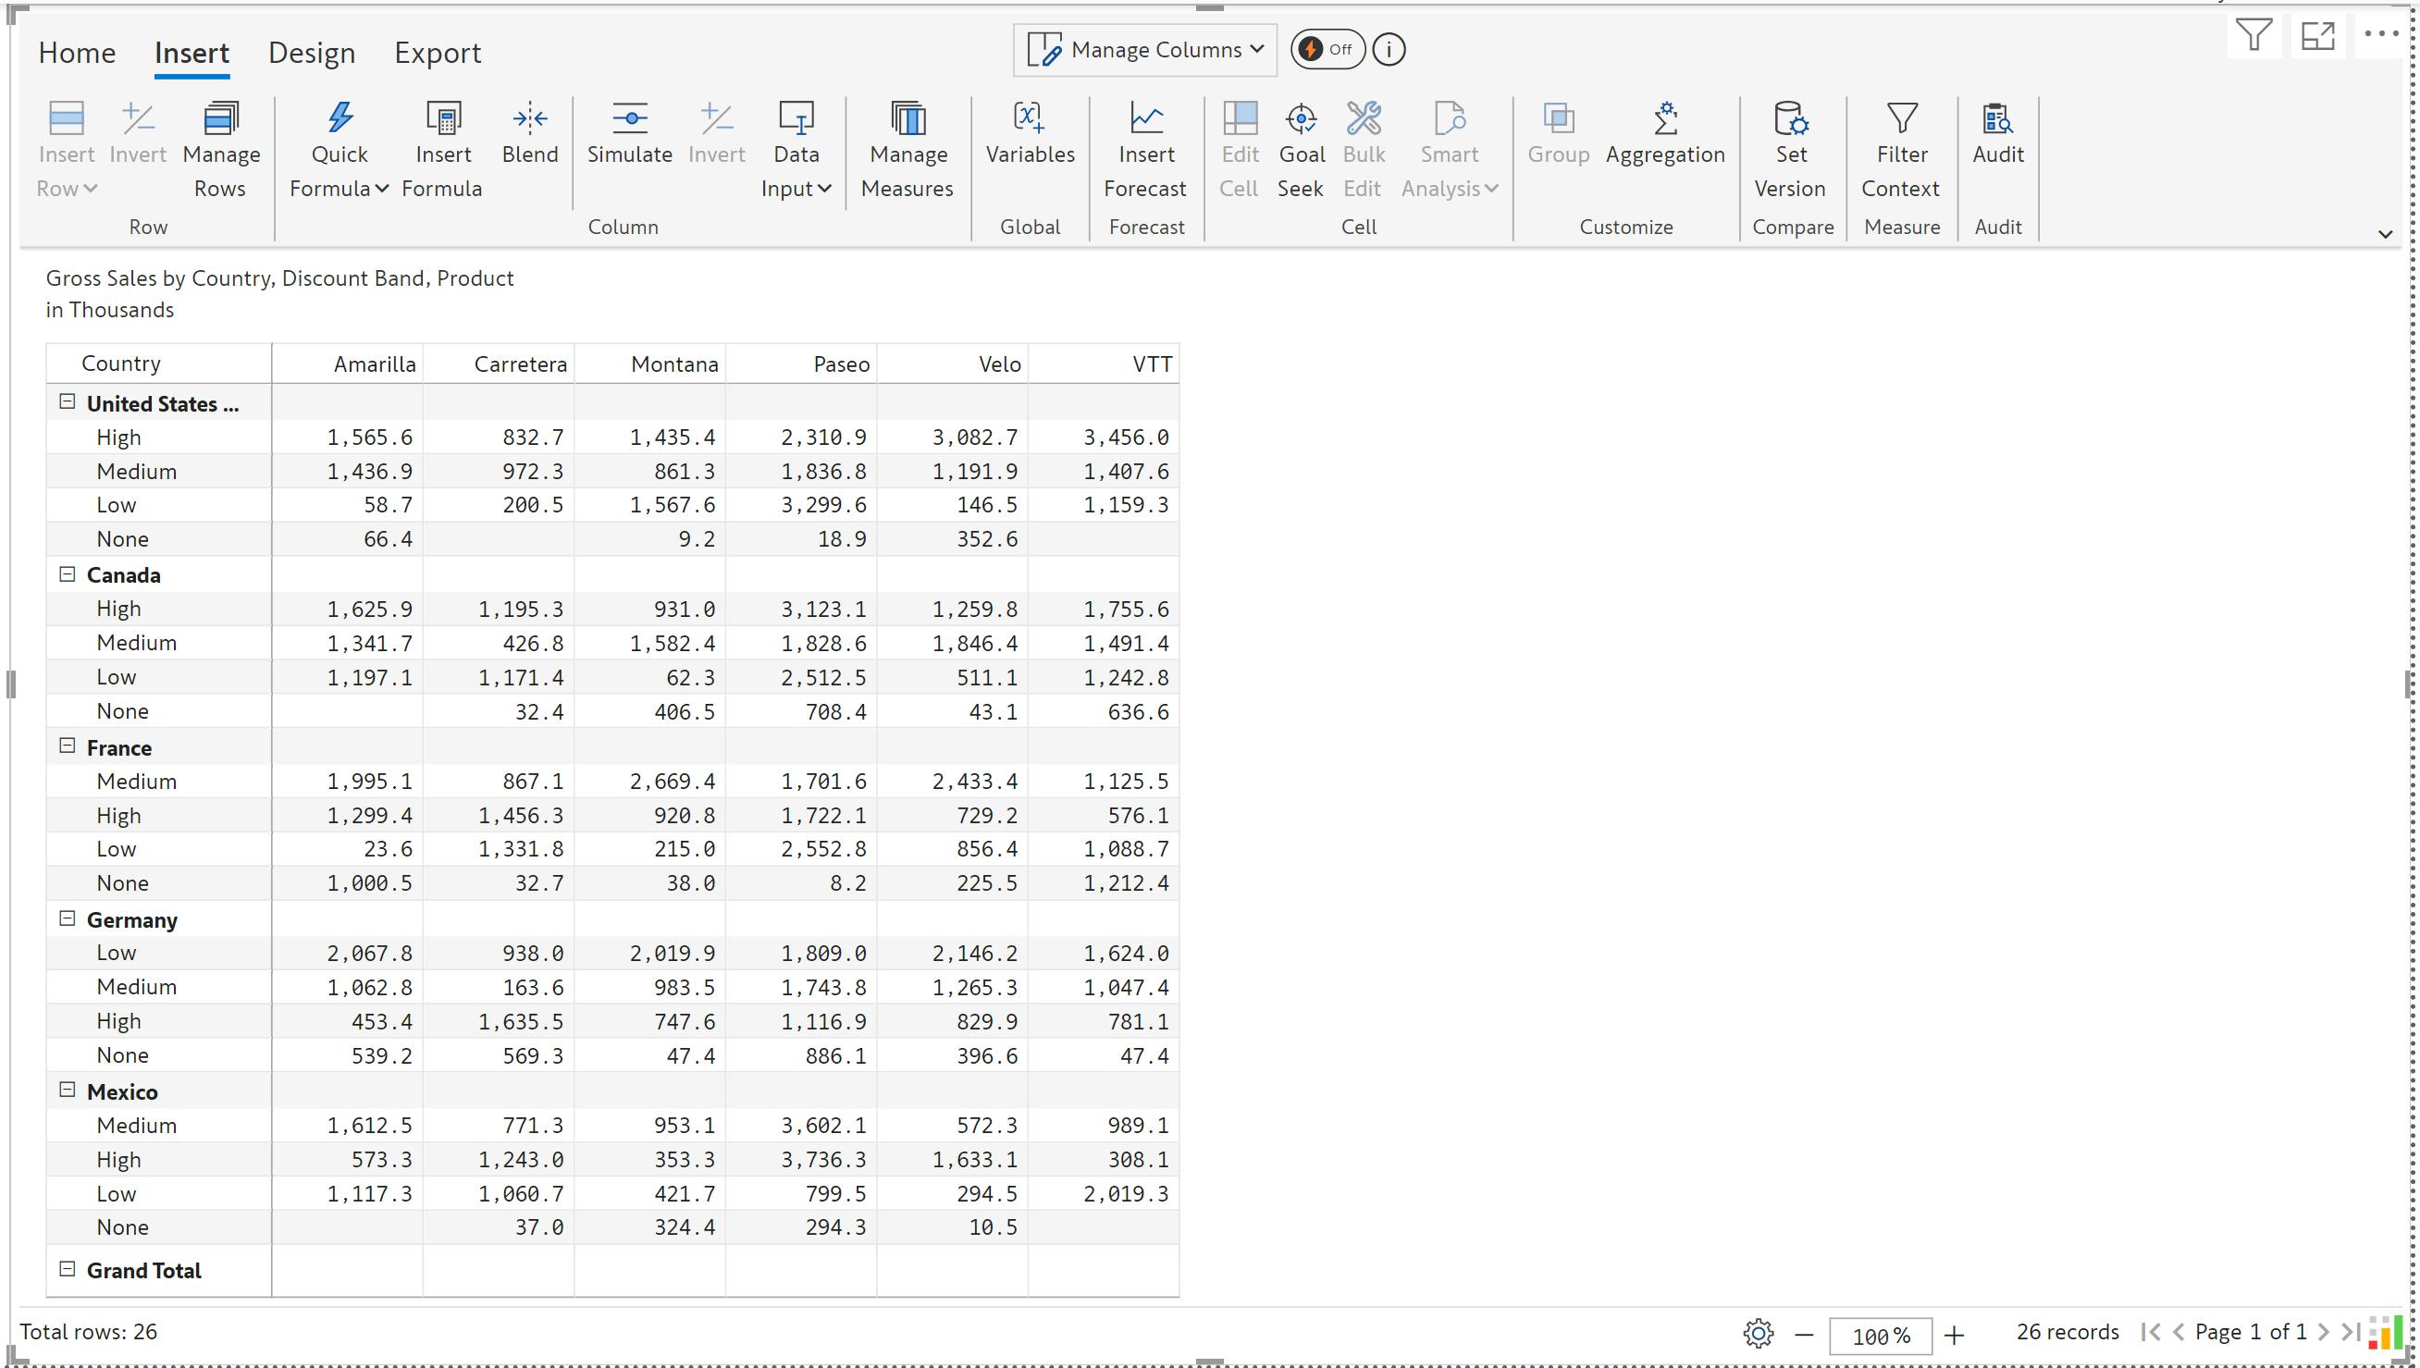Collapse the ribbon using the chevron
This screenshot has width=2420, height=1368.
[2384, 234]
